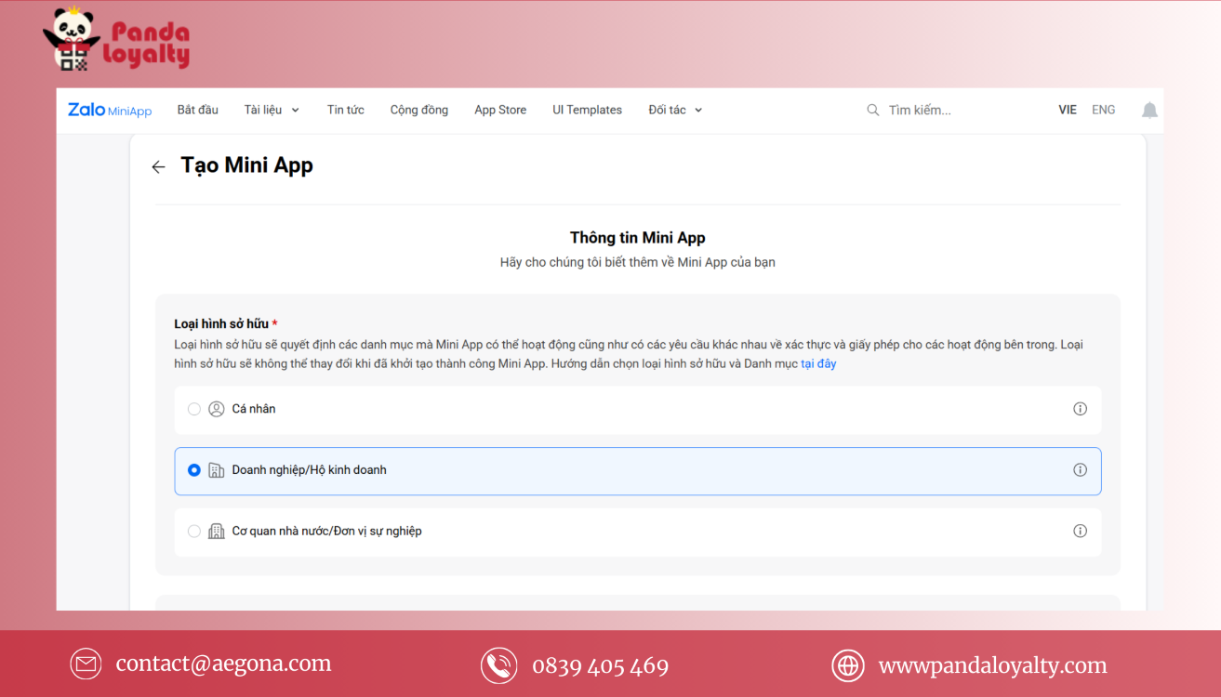1221x697 pixels.
Task: Click the search magnifier icon
Action: point(872,110)
